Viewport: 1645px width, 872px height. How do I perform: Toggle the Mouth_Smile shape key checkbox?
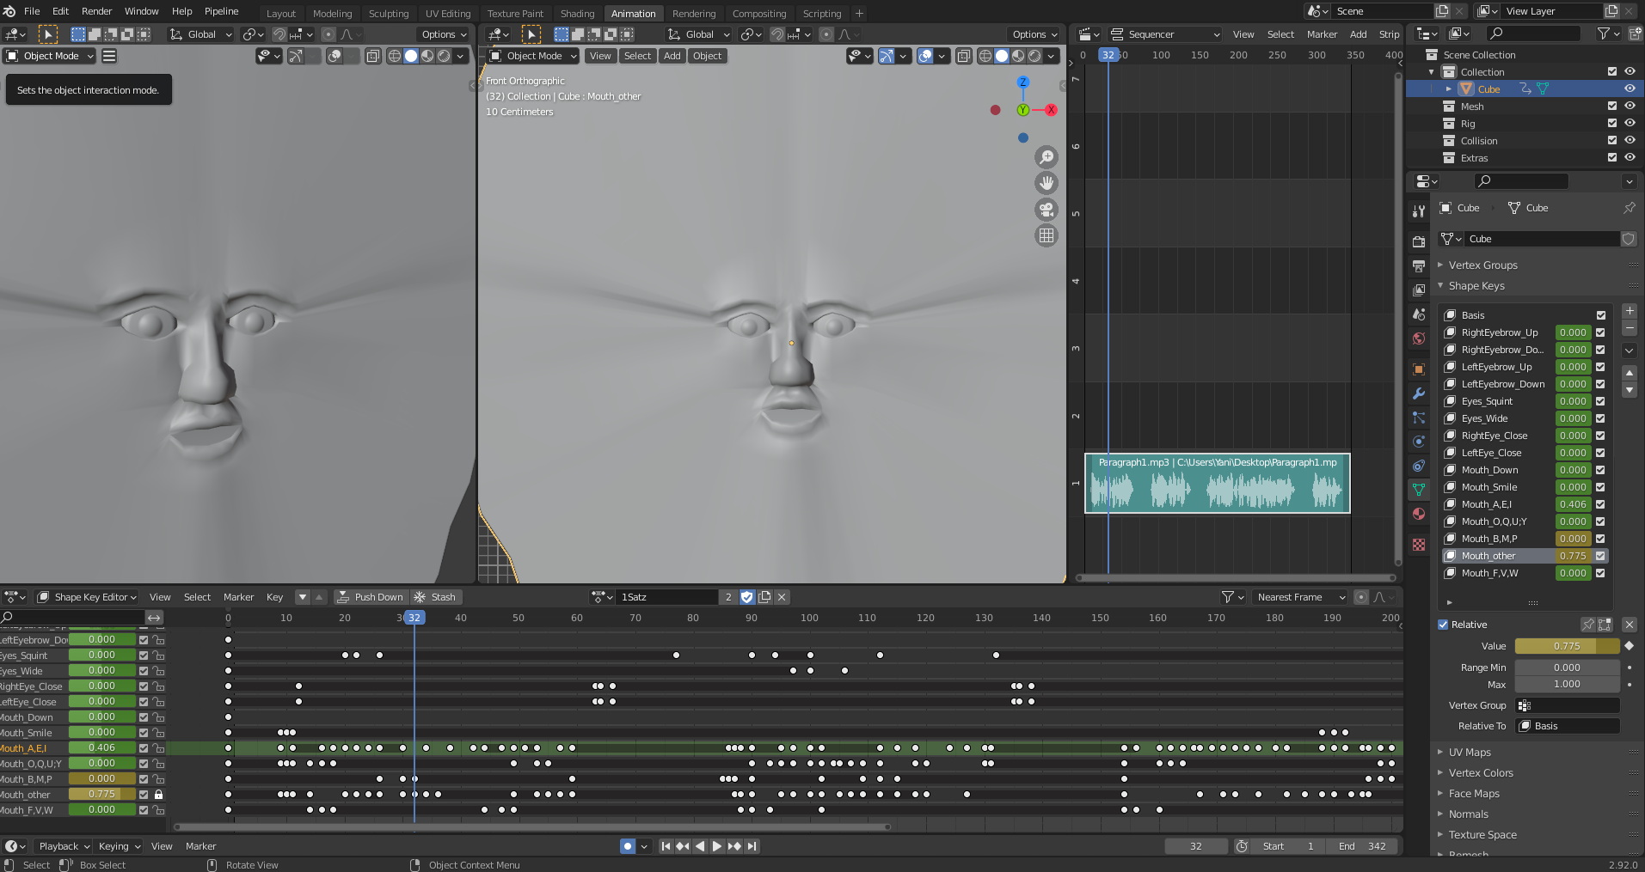[1600, 487]
